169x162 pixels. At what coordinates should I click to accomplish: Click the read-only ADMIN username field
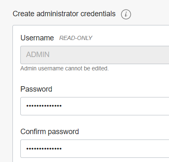(95, 55)
